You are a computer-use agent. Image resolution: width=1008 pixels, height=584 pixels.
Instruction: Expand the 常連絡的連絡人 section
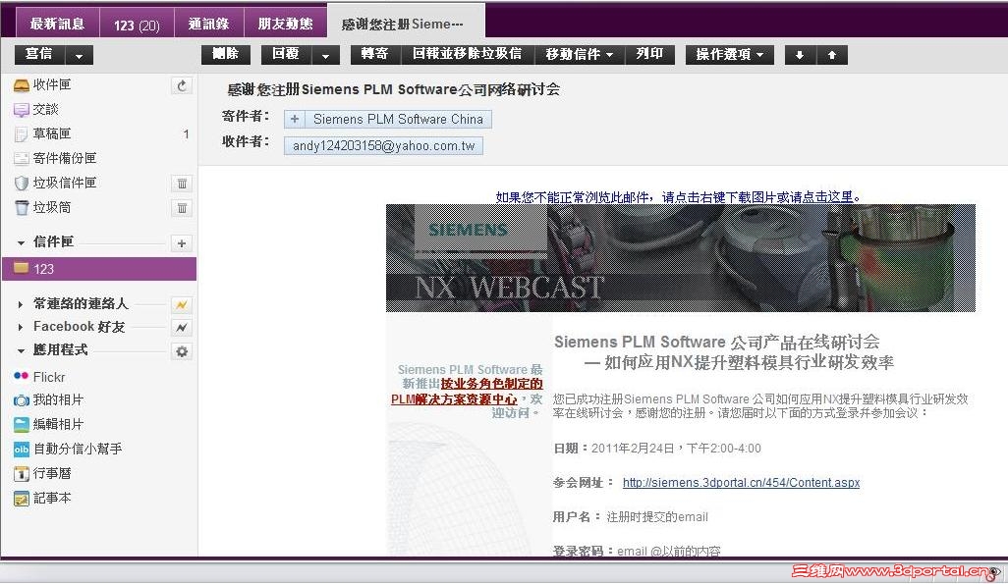(x=21, y=304)
